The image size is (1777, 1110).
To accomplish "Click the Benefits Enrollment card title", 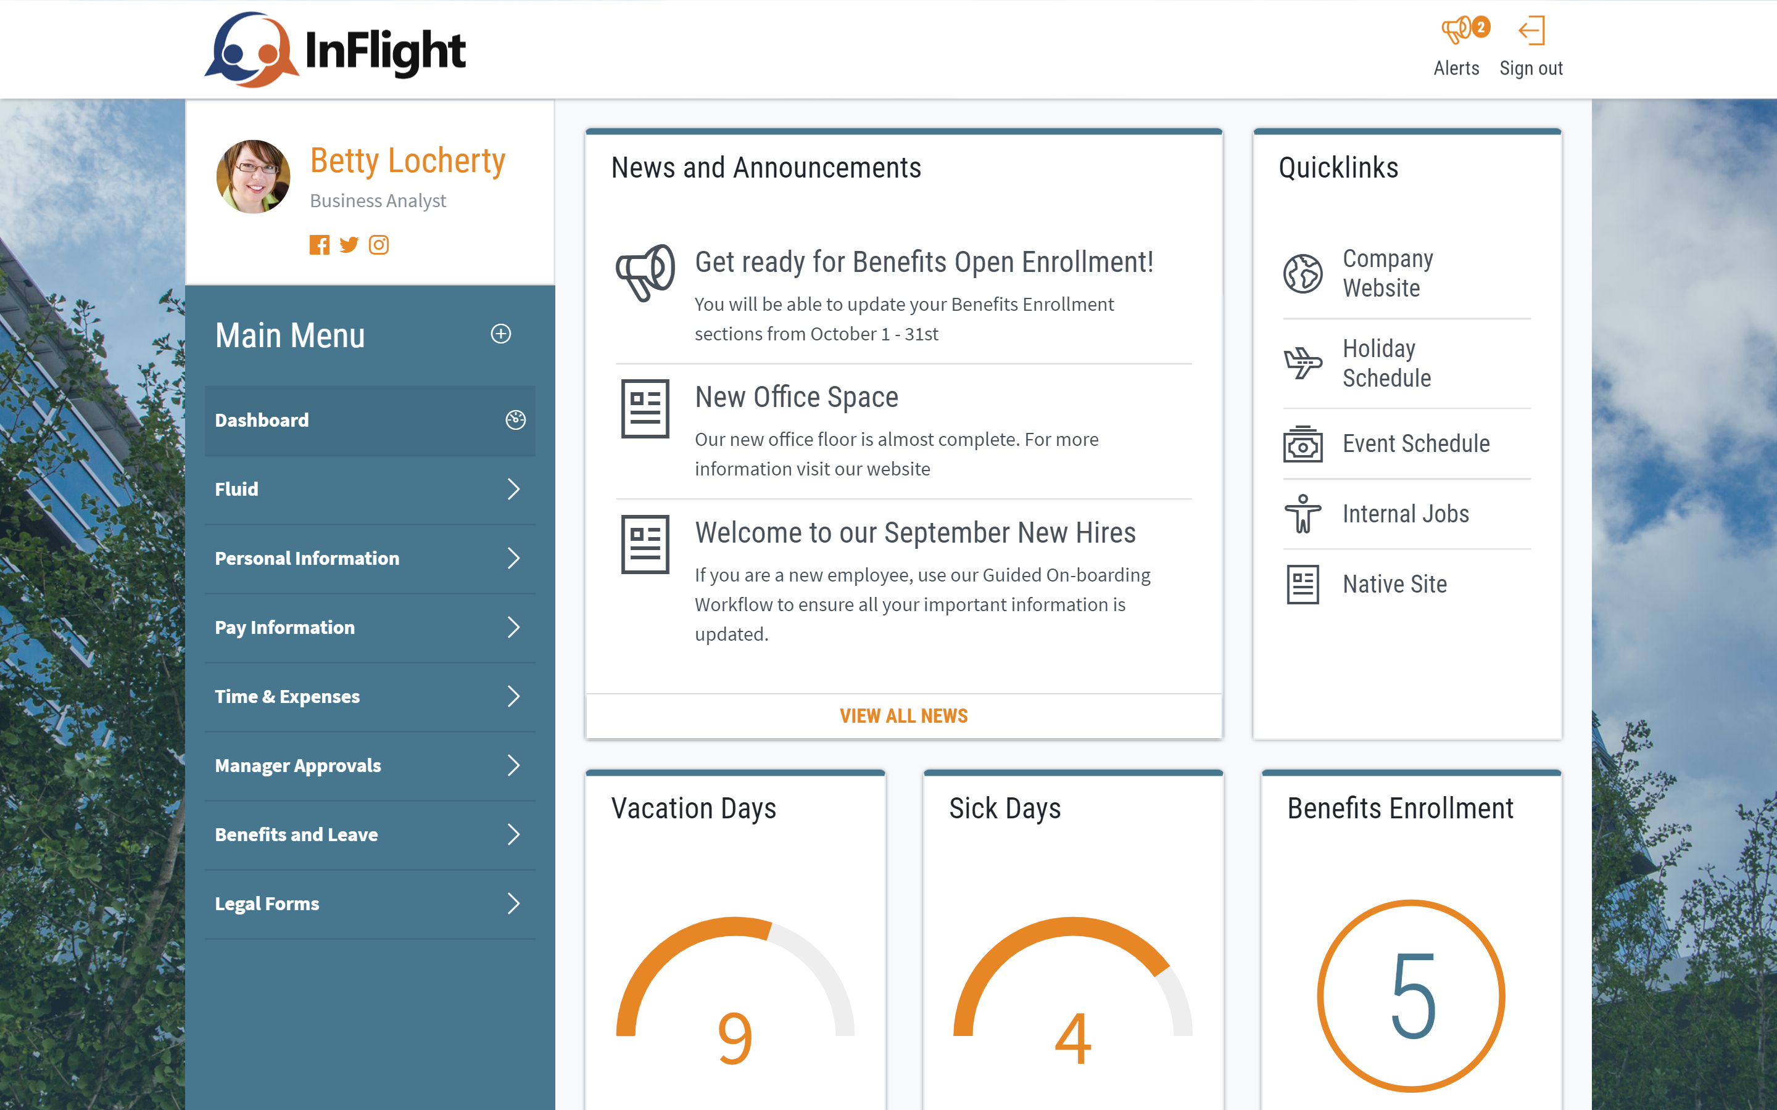I will (1400, 808).
